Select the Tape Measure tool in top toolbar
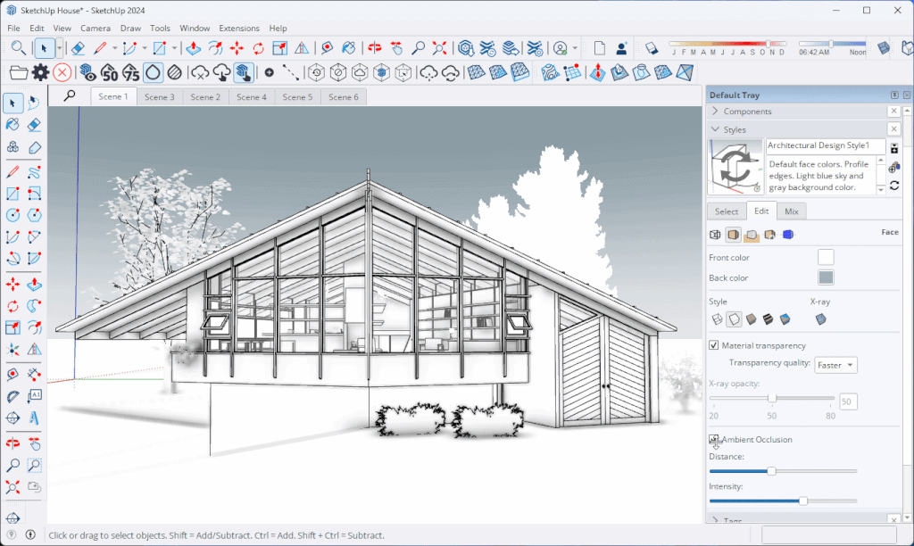This screenshot has width=914, height=546. point(327,48)
